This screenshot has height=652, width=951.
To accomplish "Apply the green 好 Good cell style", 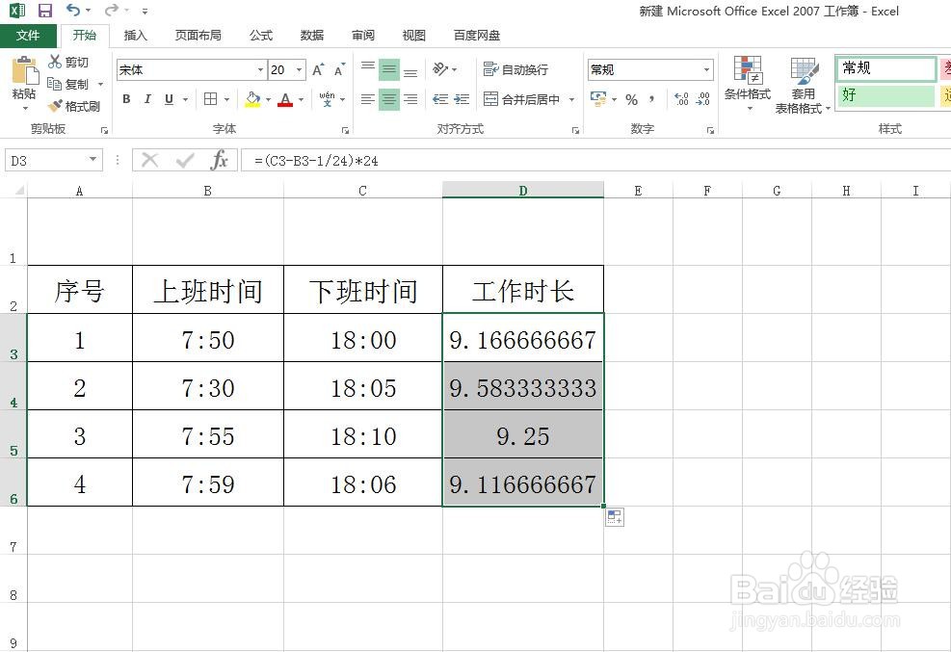I will pos(885,95).
